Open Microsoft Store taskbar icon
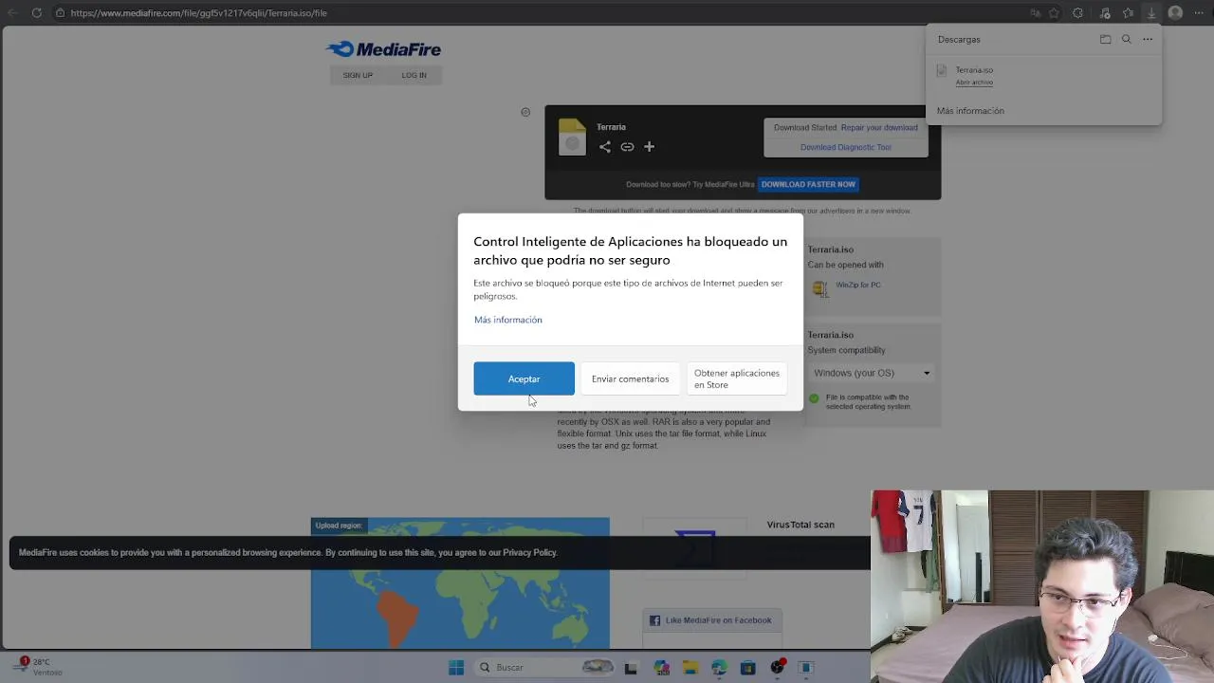1214x683 pixels. 747,668
